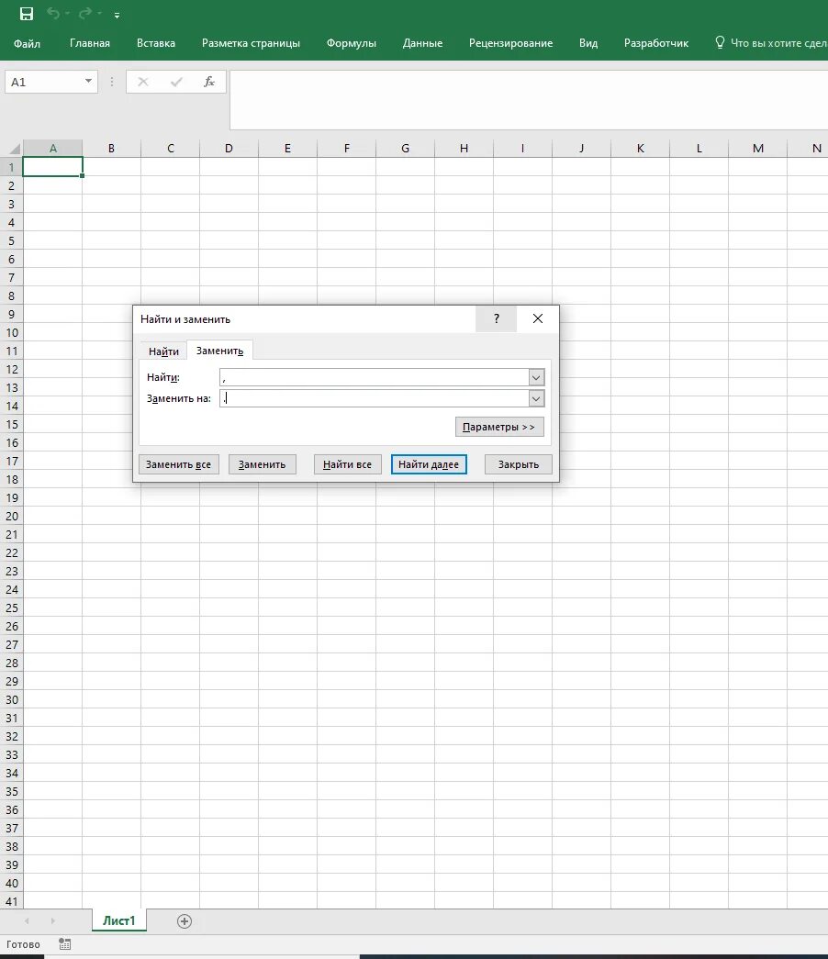Click the previous sheet scroll arrow

27,921
